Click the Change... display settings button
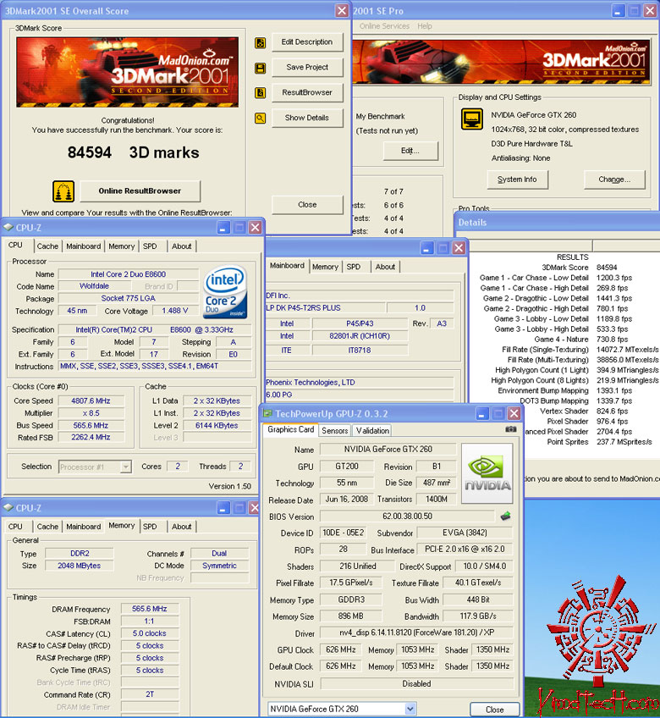 tap(614, 179)
